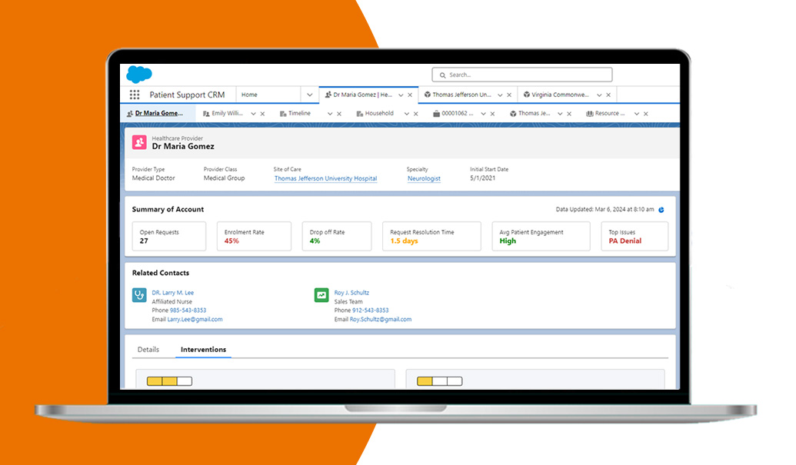Click Larry.Lee@gmail.com email link
This screenshot has height=465, width=796.
click(x=195, y=319)
